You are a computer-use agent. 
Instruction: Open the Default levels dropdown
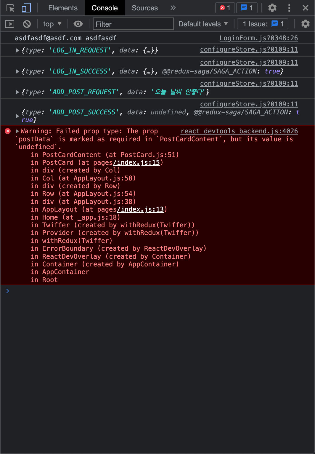click(x=203, y=24)
